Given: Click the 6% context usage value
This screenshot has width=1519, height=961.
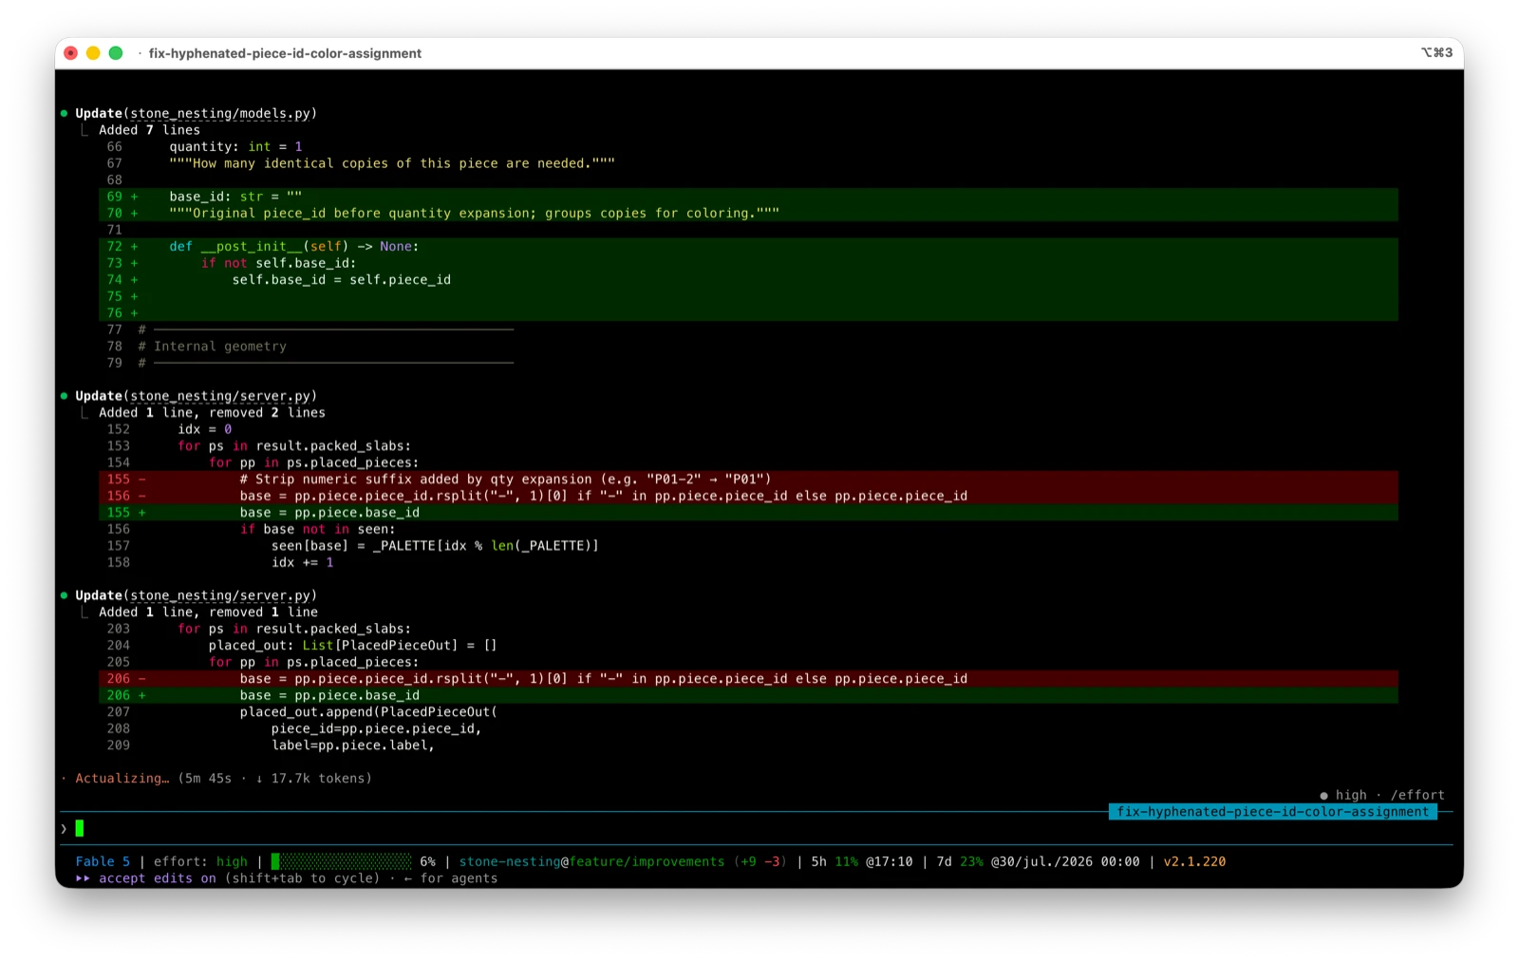Looking at the screenshot, I should (x=428, y=862).
